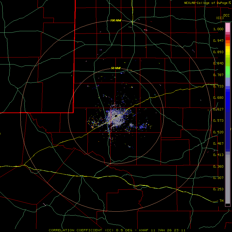Click the NEXLAB-College of DuPage label
The image size is (232, 232).
pos(206,3)
